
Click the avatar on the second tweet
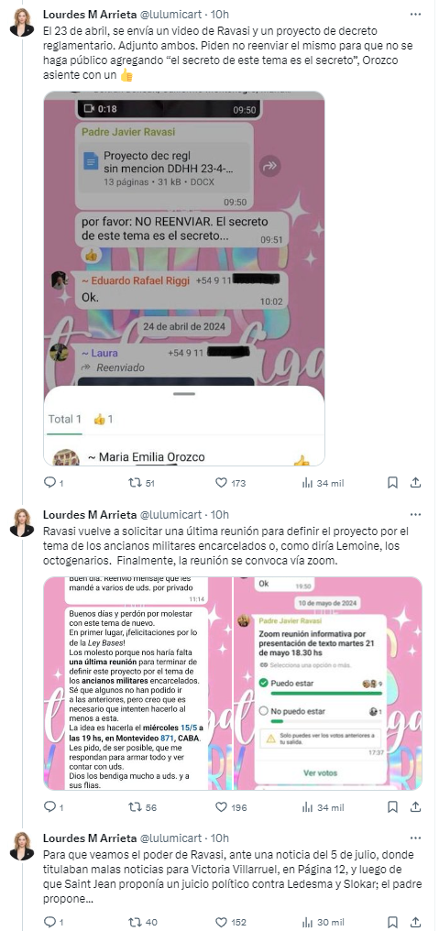[x=22, y=522]
